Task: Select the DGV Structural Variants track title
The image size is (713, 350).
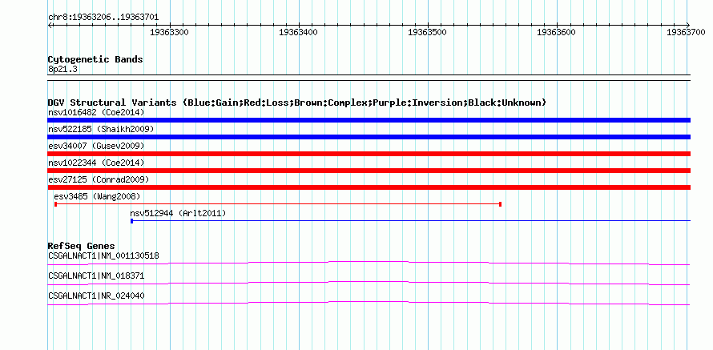Action: [x=297, y=103]
